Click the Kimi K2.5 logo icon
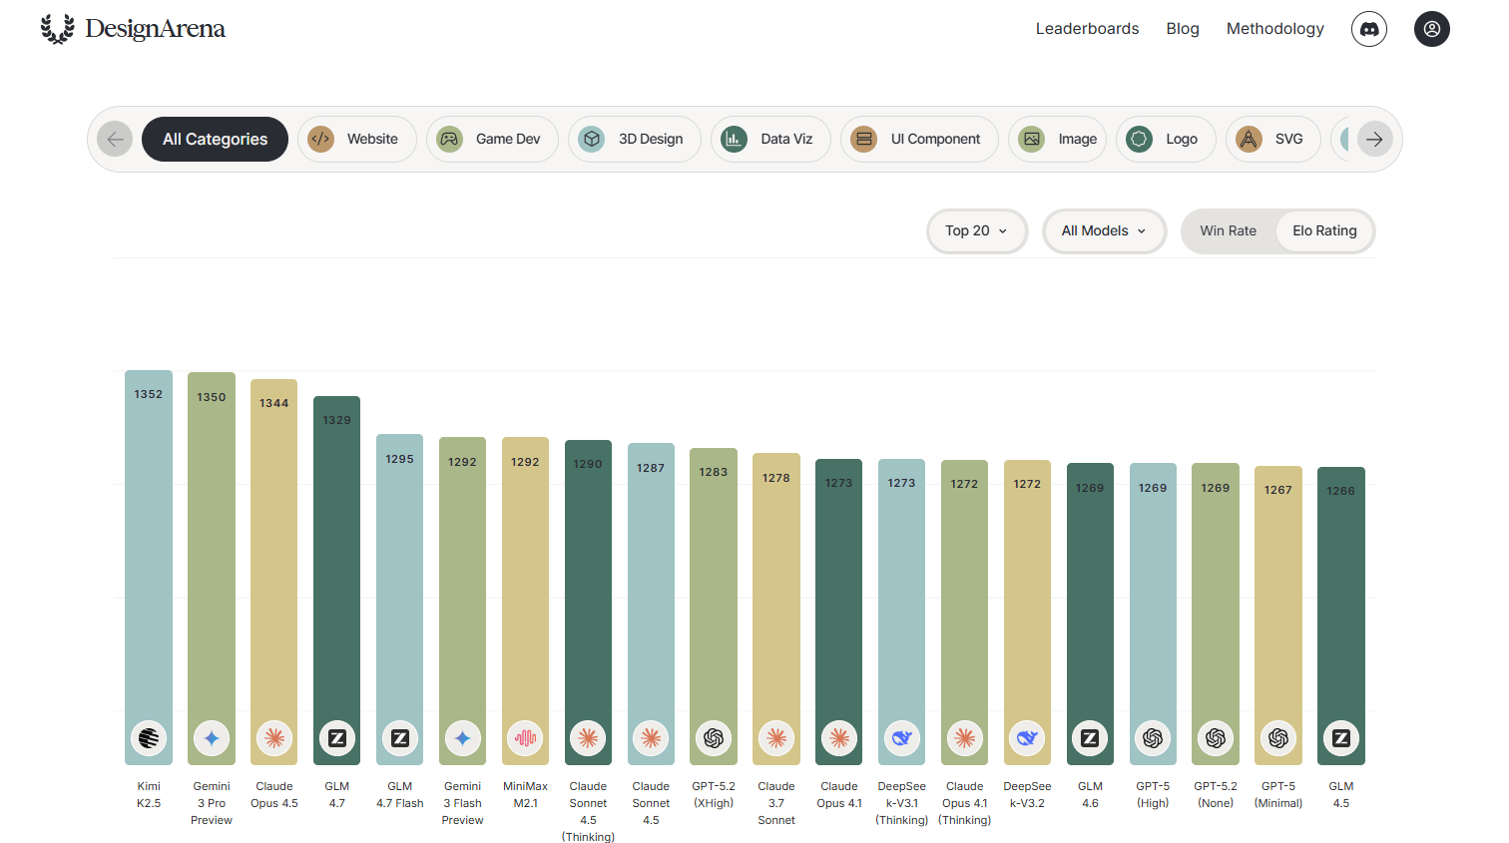This screenshot has height=843, width=1509. (149, 738)
